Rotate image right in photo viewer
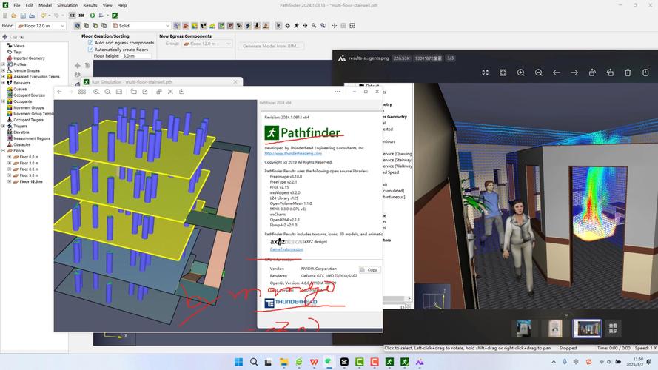658x370 pixels. click(610, 73)
